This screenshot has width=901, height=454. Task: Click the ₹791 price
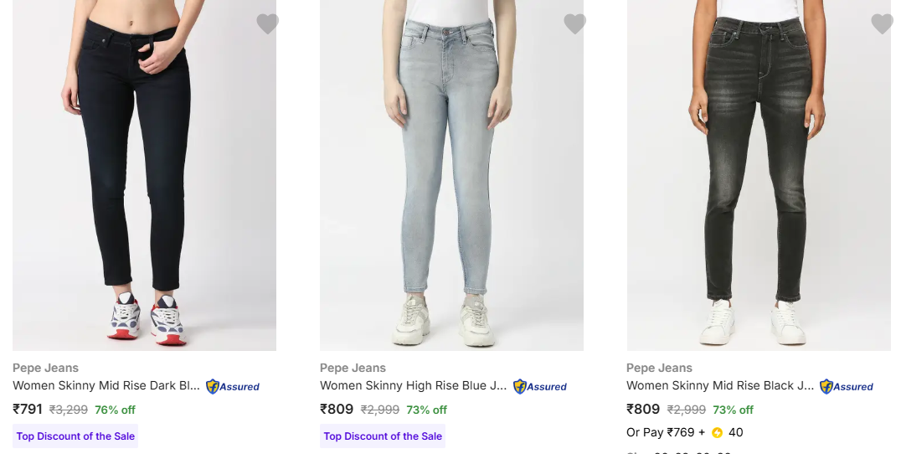pos(28,410)
